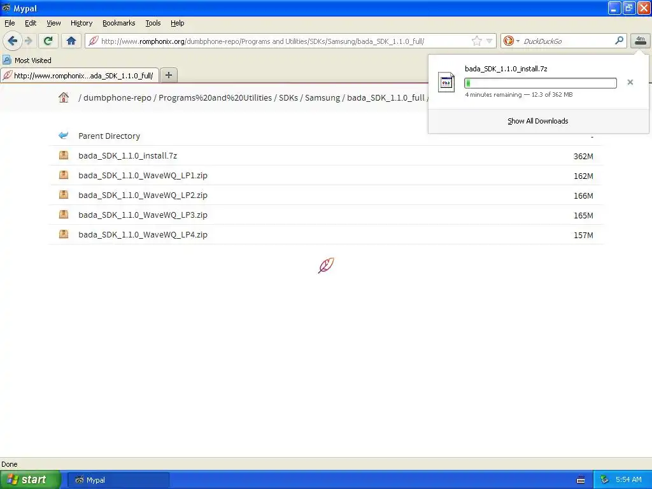Download bada_SDK_1.1.0_WaveWQ_LP2.zip
652x489 pixels.
tap(143, 195)
